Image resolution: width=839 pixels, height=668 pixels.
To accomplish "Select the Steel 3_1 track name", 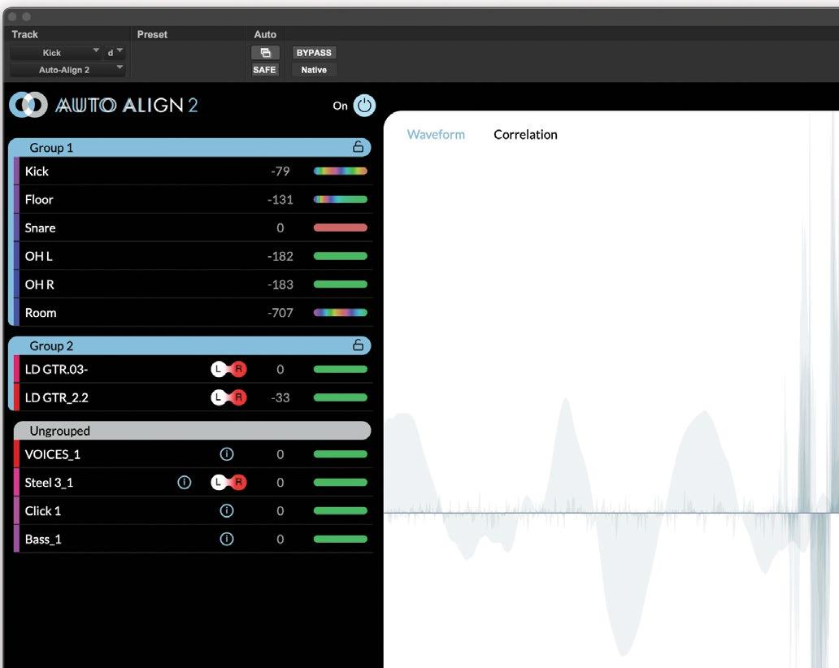I will (x=49, y=483).
